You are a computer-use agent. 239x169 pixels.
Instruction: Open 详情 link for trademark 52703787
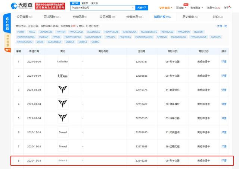224,61
